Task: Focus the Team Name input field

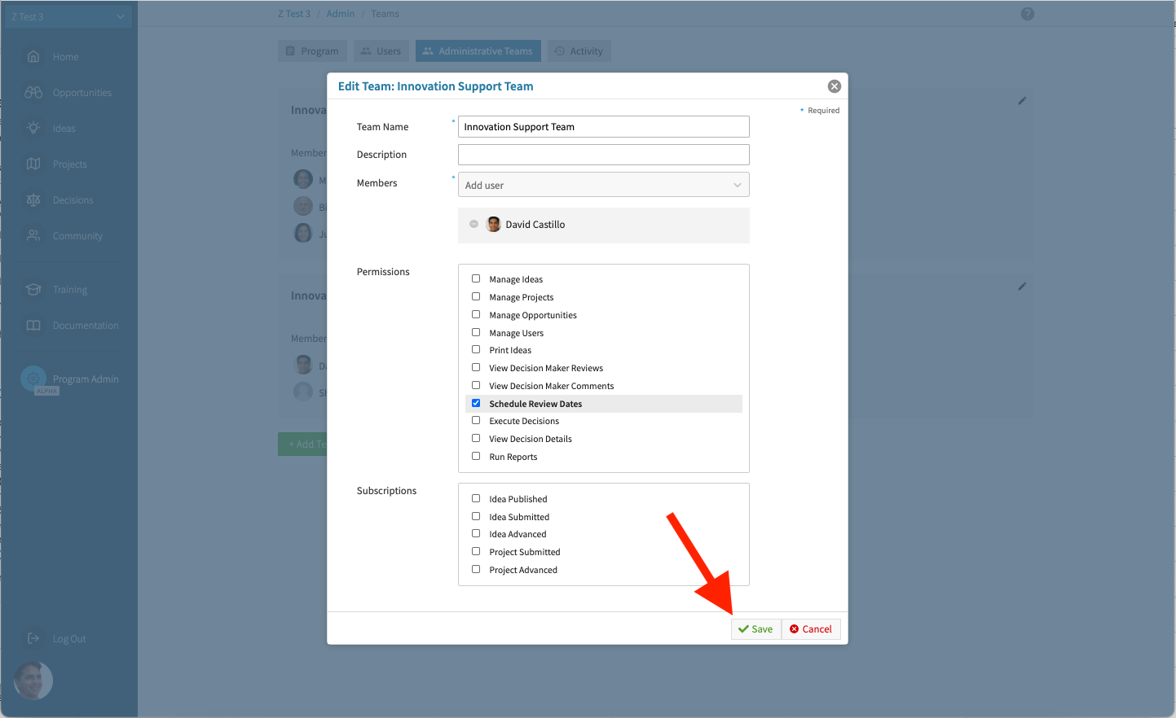Action: point(603,126)
